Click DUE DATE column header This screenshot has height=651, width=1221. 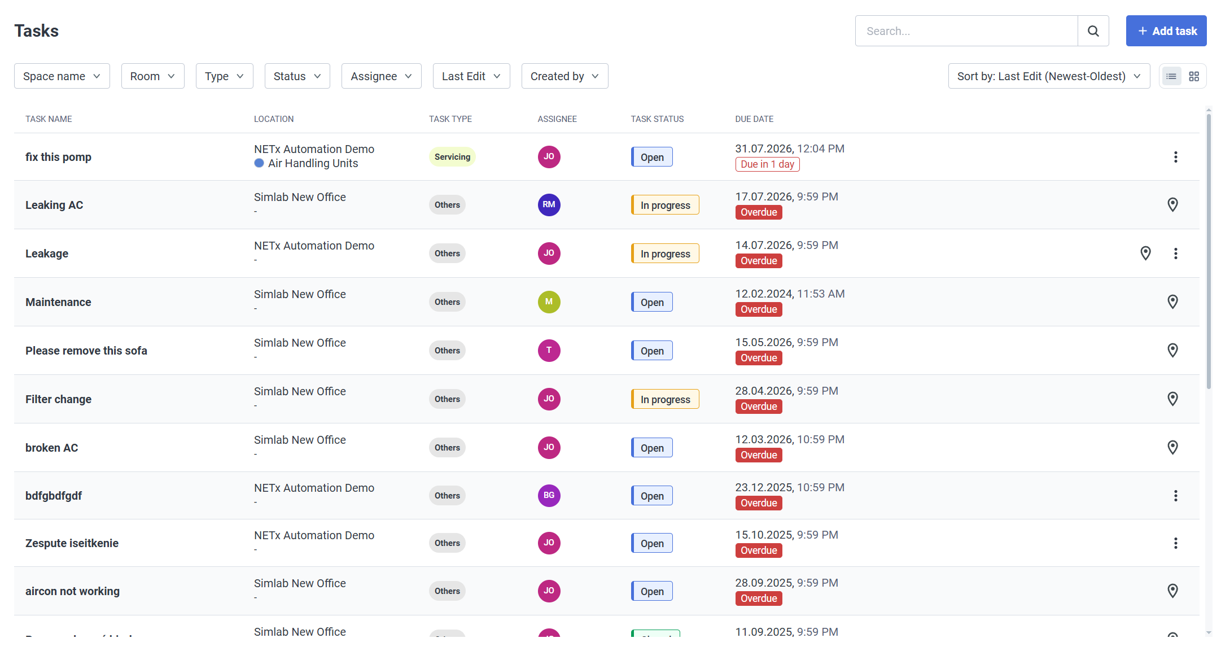(x=754, y=119)
